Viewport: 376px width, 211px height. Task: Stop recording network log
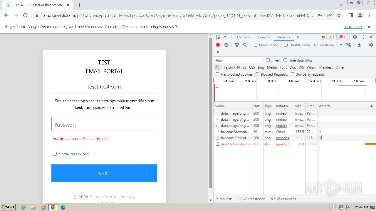(218, 45)
